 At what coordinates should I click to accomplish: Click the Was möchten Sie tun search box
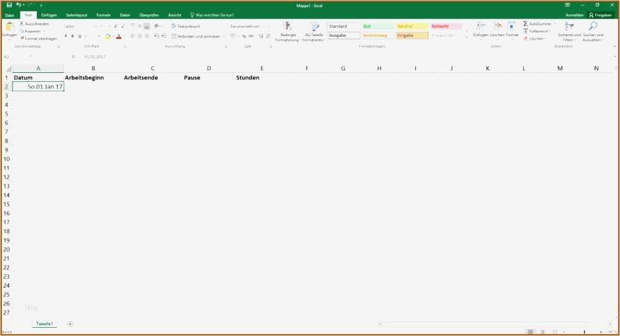(212, 15)
